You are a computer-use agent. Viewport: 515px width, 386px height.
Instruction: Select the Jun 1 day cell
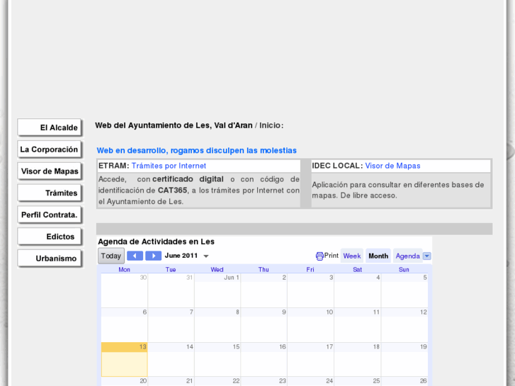tap(217, 290)
